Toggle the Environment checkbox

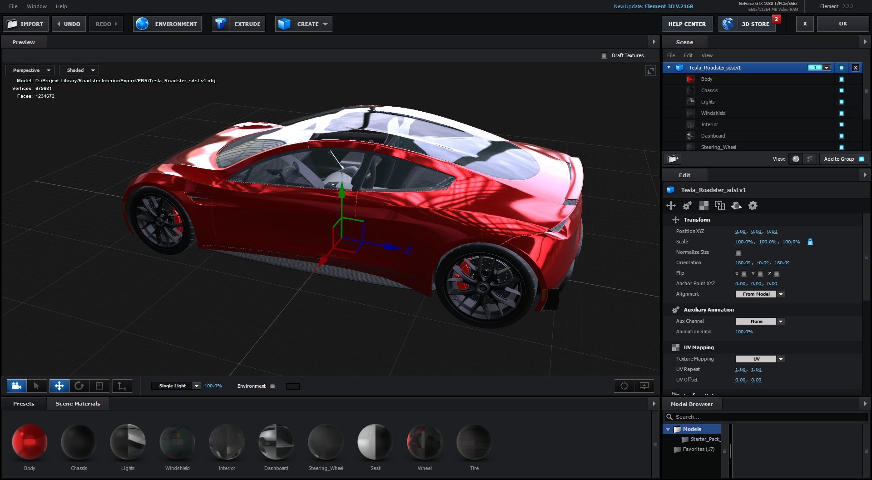click(x=272, y=386)
